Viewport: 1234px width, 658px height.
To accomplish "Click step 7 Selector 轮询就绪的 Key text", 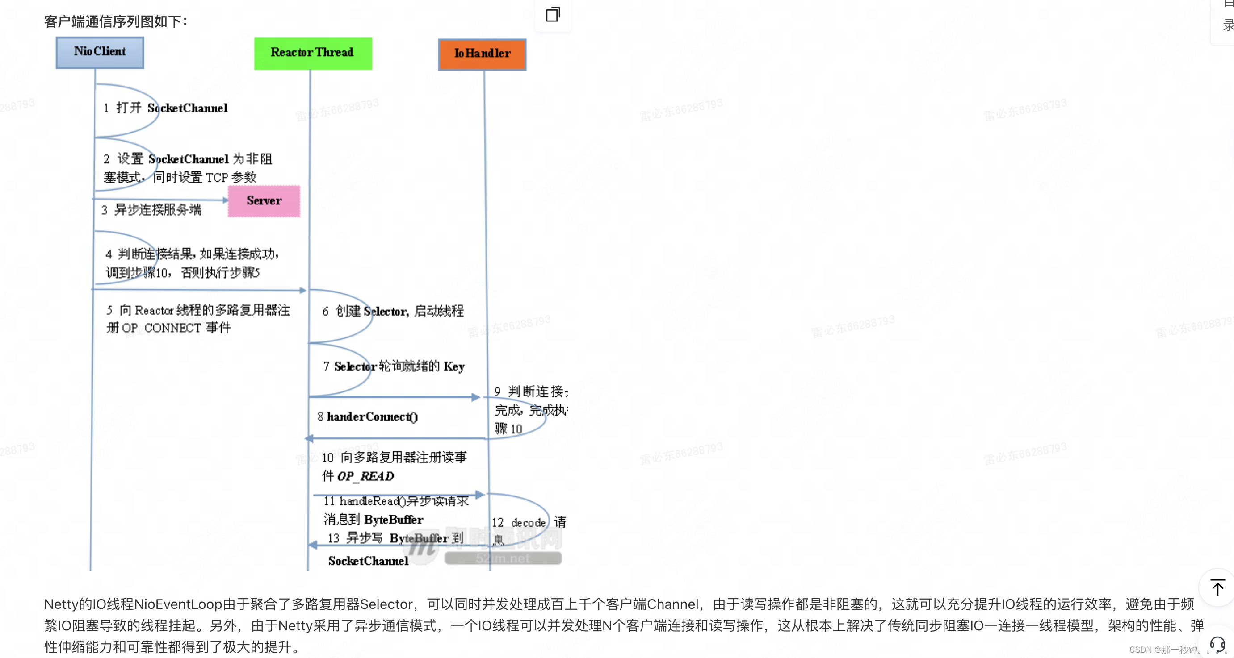I will click(394, 366).
